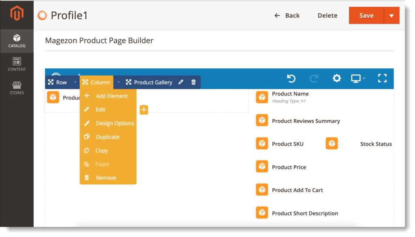The image size is (415, 237).
Task: Click the redo icon in builder toolbar
Action: [x=314, y=78]
